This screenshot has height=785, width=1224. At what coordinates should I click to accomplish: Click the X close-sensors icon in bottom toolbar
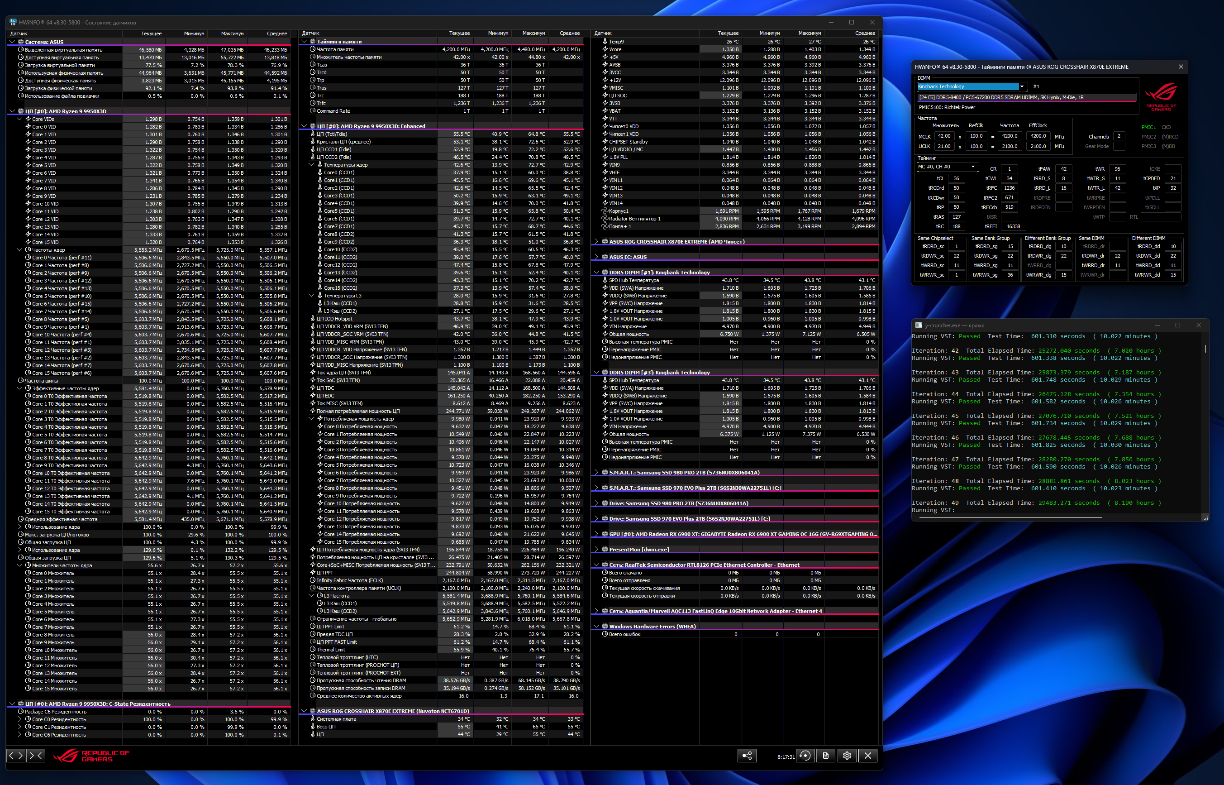click(x=868, y=756)
